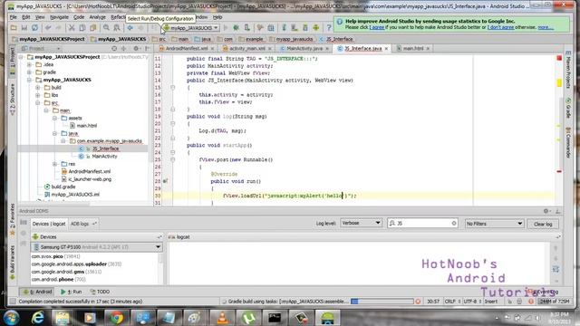Switch to AndroidManifest.xml editor tab
The image size is (580, 326).
(187, 48)
